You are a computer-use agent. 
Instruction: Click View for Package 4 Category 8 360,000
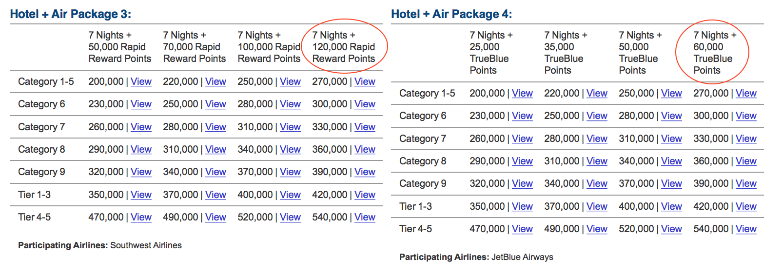click(746, 161)
